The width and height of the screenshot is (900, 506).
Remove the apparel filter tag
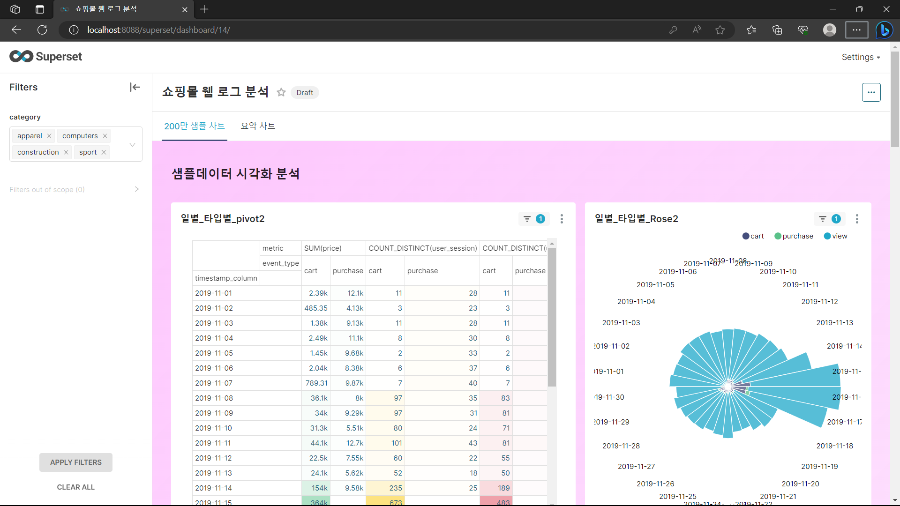[x=49, y=136]
